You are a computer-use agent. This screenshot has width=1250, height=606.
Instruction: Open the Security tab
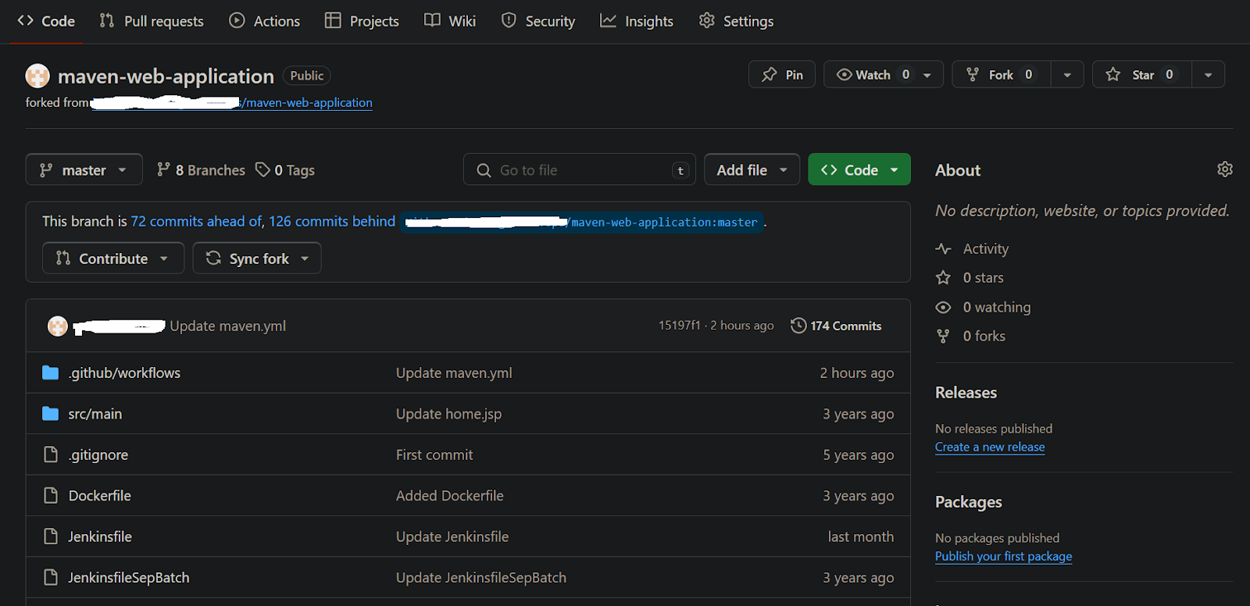click(538, 21)
